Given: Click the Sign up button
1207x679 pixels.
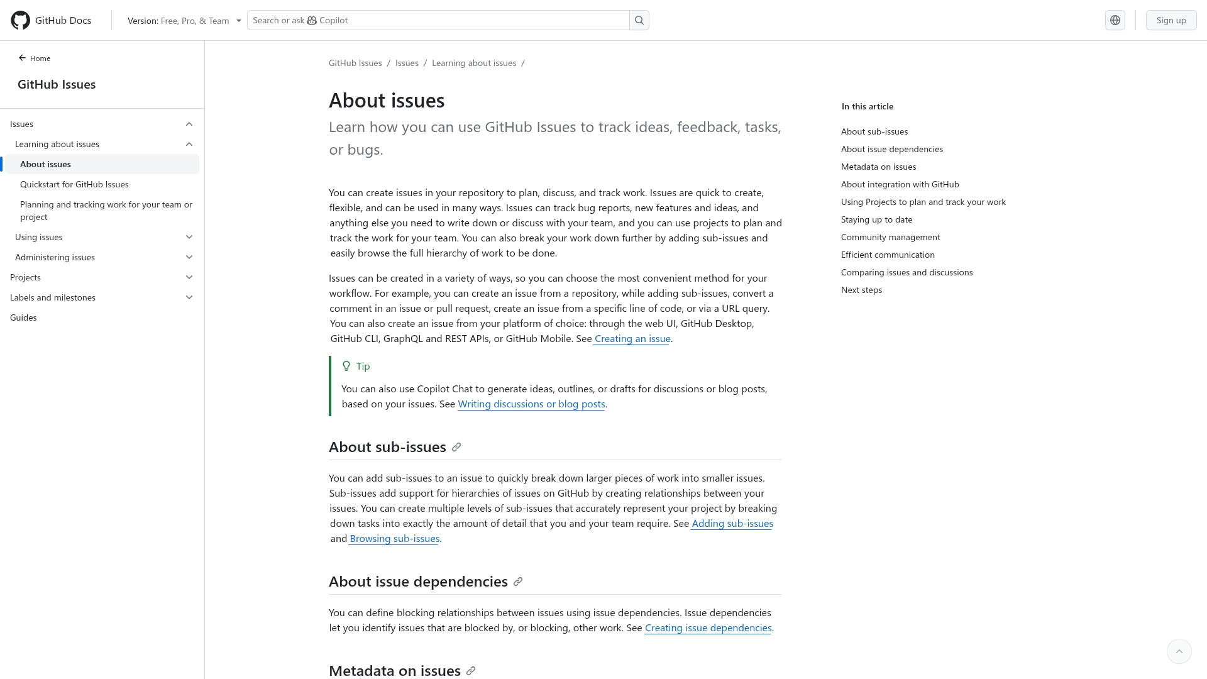Looking at the screenshot, I should pos(1171,19).
